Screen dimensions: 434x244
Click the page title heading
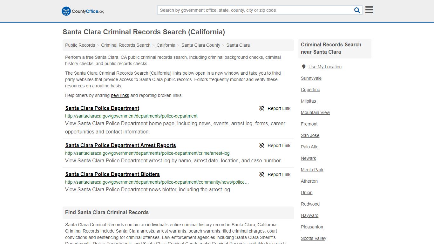[x=144, y=32]
